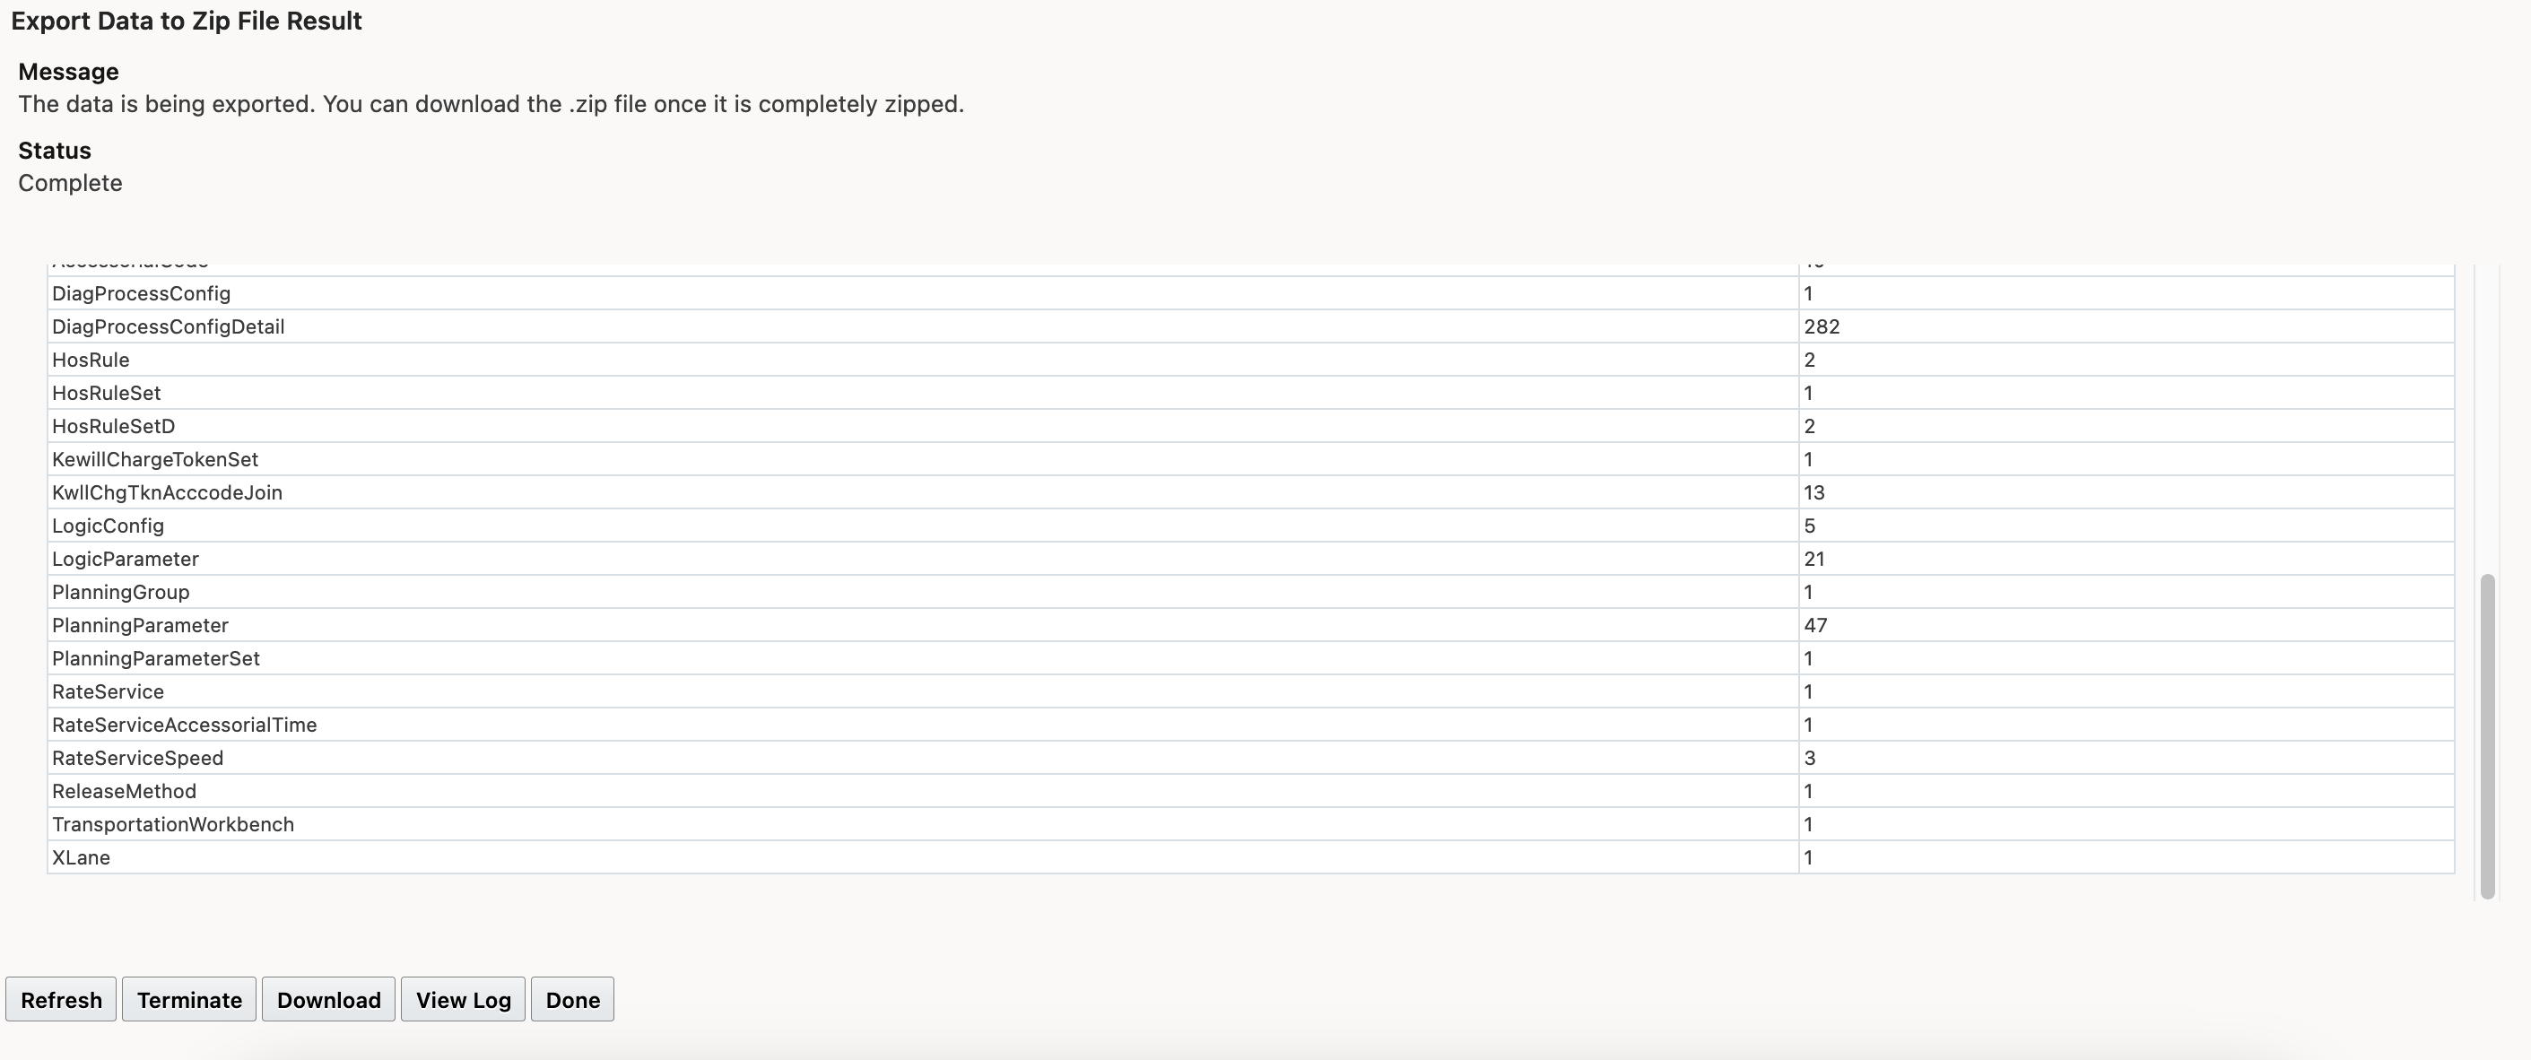Click the Message heading label
2531x1060 pixels.
[x=68, y=72]
